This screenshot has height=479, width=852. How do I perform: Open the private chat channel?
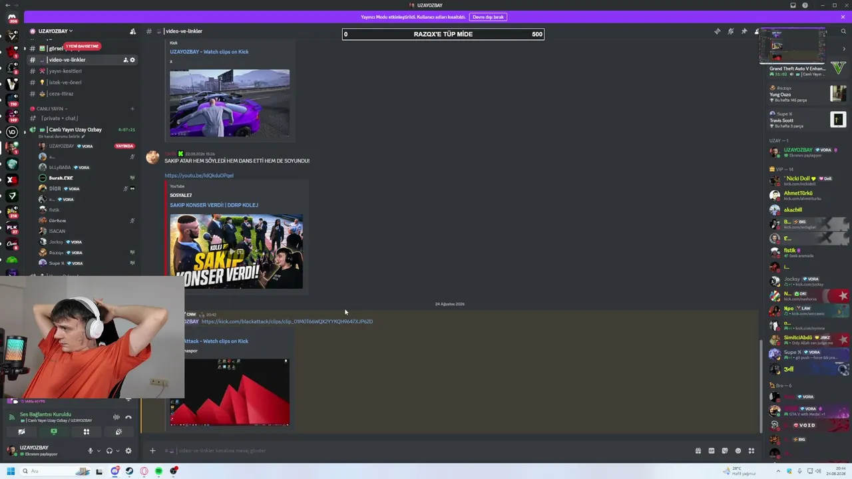[x=83, y=118]
